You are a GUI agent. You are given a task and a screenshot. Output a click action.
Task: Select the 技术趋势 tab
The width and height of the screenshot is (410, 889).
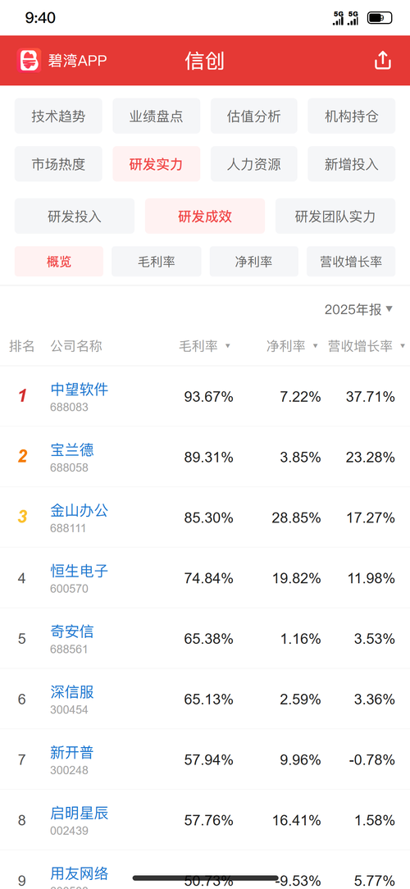58,116
